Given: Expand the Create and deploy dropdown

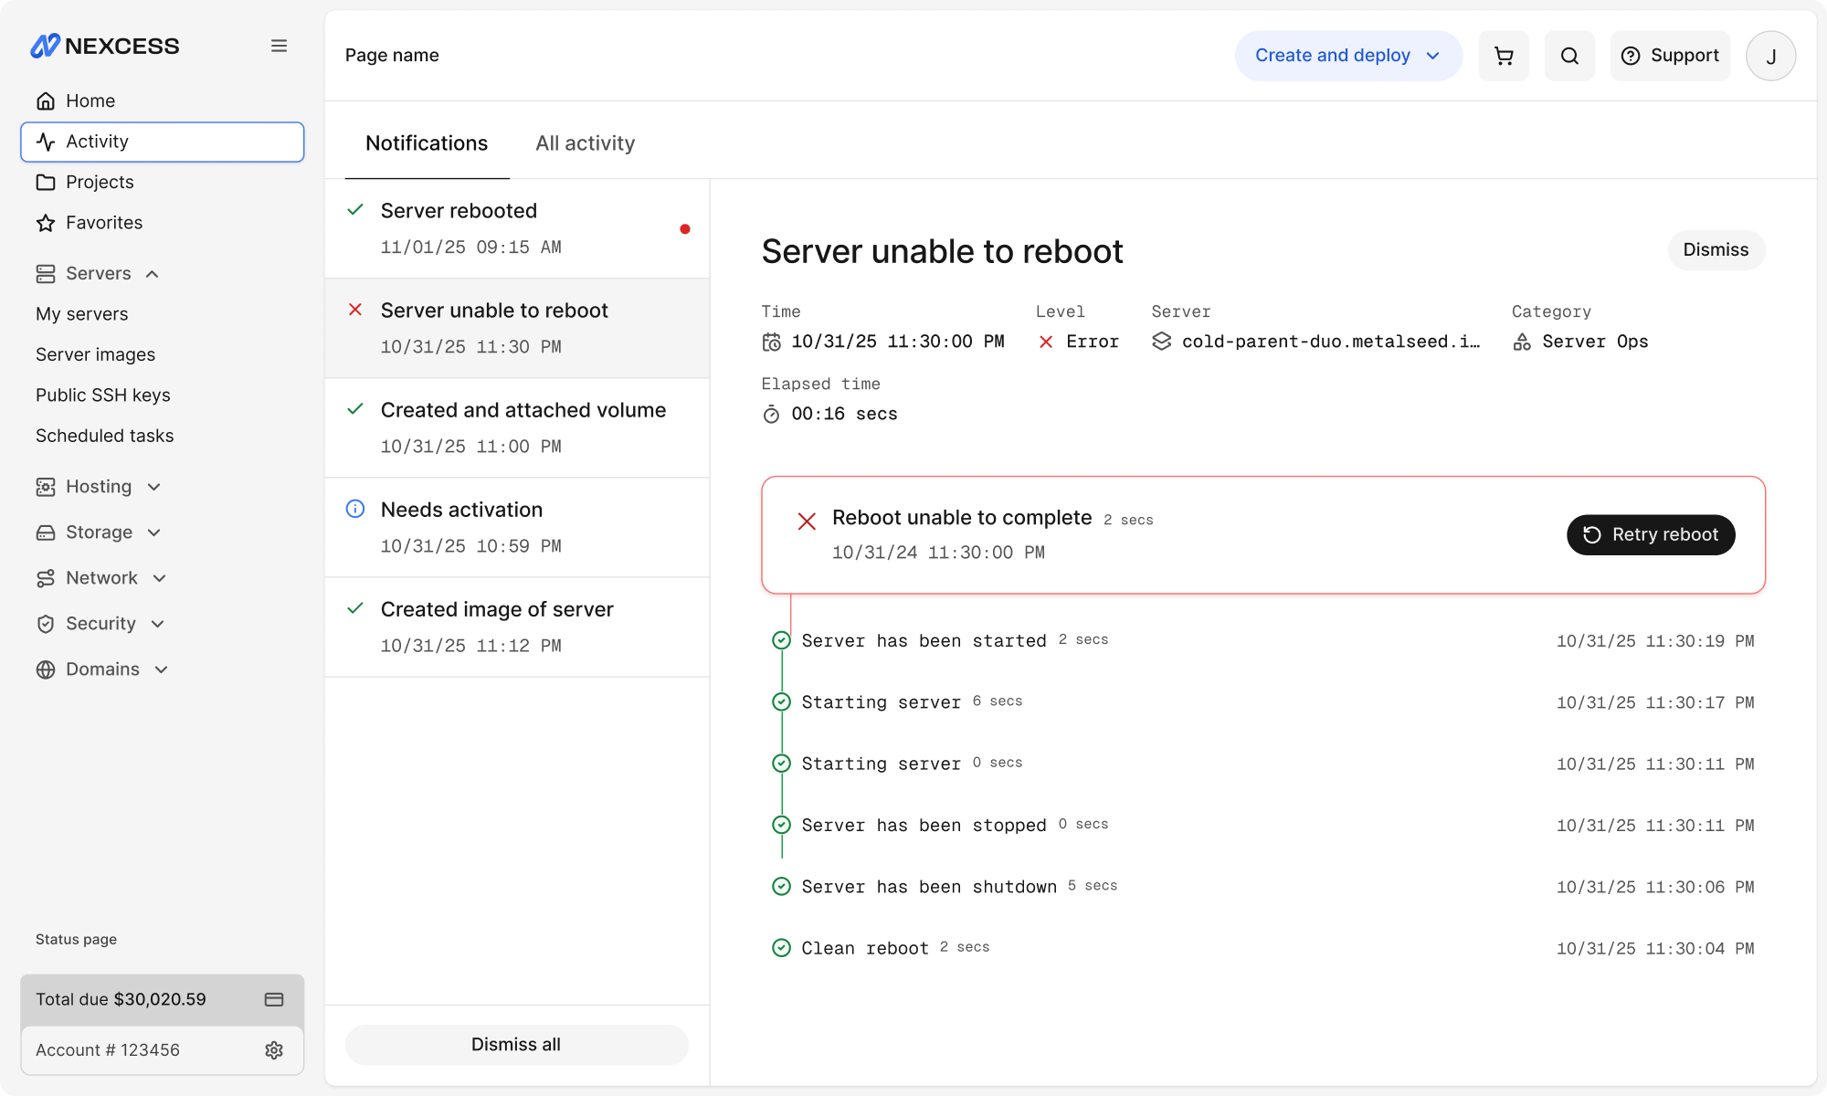Looking at the screenshot, I should point(1348,56).
